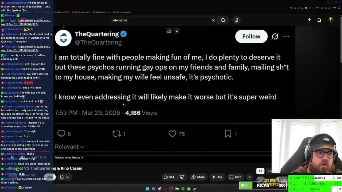
Task: Follow TheQuartering on the tweet
Action: click(x=251, y=37)
